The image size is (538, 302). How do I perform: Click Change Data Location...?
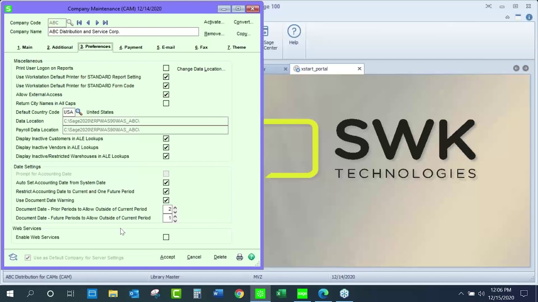[201, 69]
